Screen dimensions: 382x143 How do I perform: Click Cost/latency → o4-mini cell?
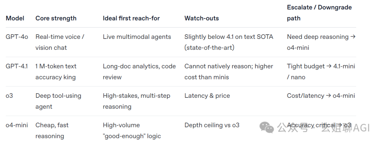[x=321, y=96]
